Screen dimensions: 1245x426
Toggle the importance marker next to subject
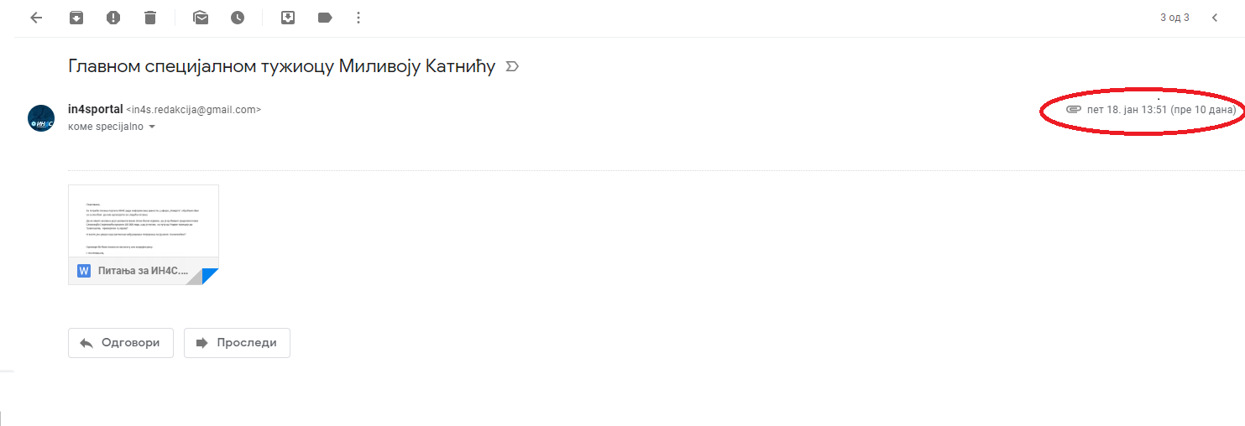(x=512, y=66)
